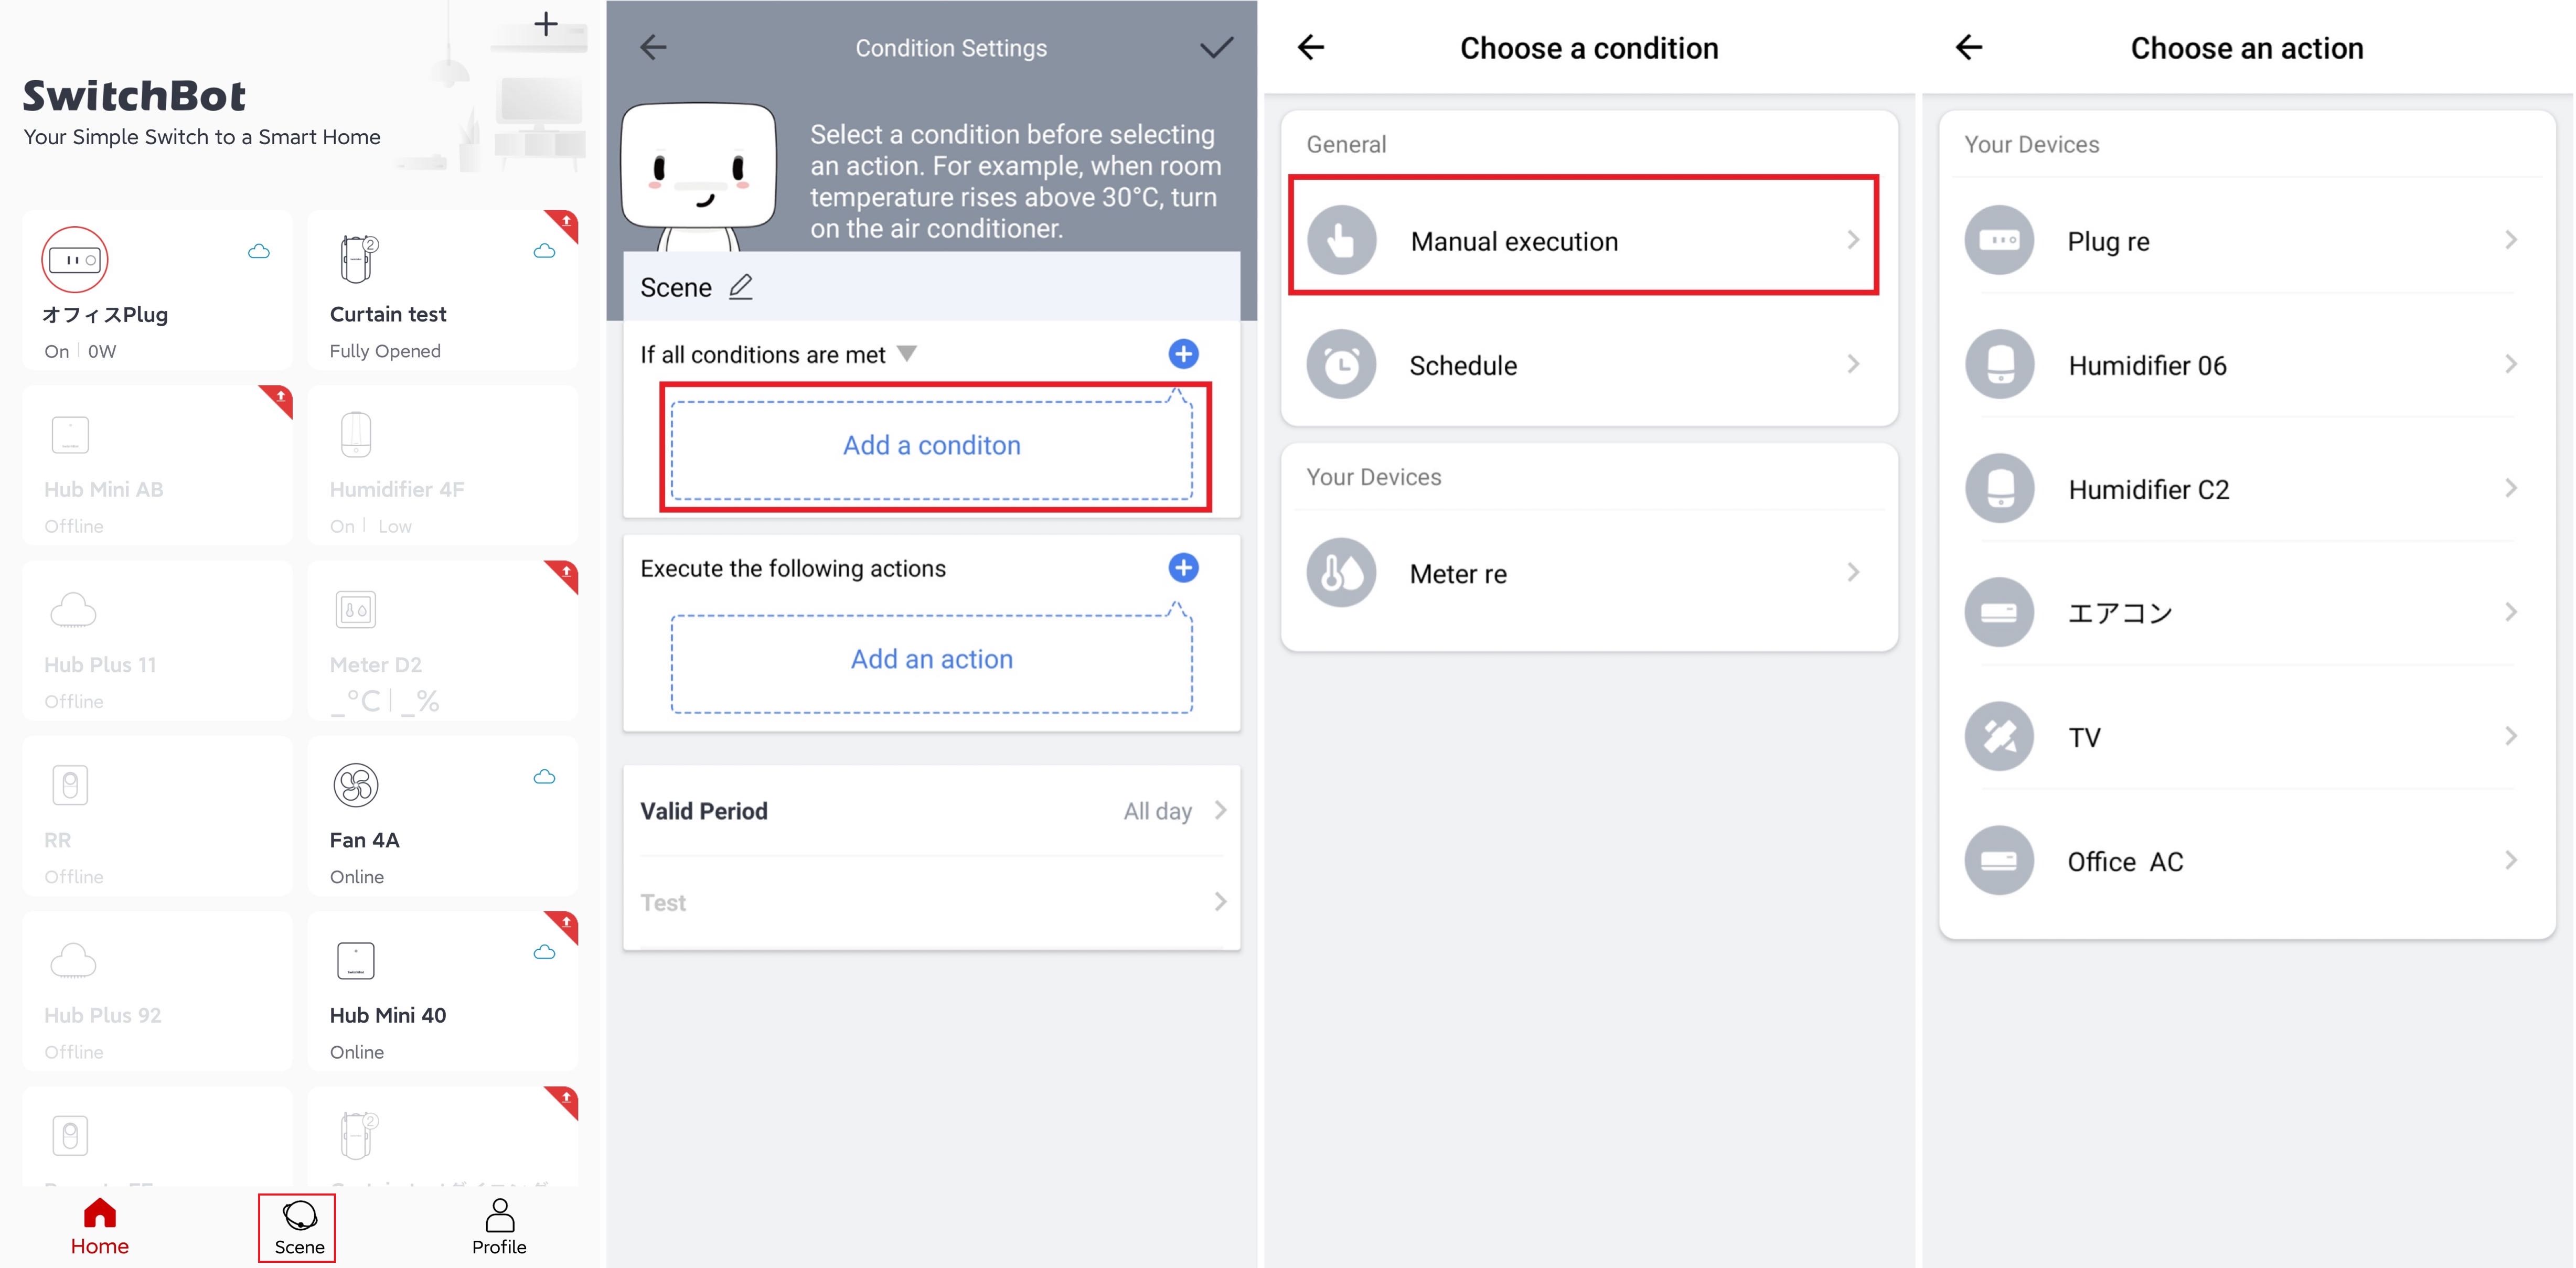Tap the Schedule alarm clock icon
Viewport: 2576px width, 1268px height.
pos(1341,364)
